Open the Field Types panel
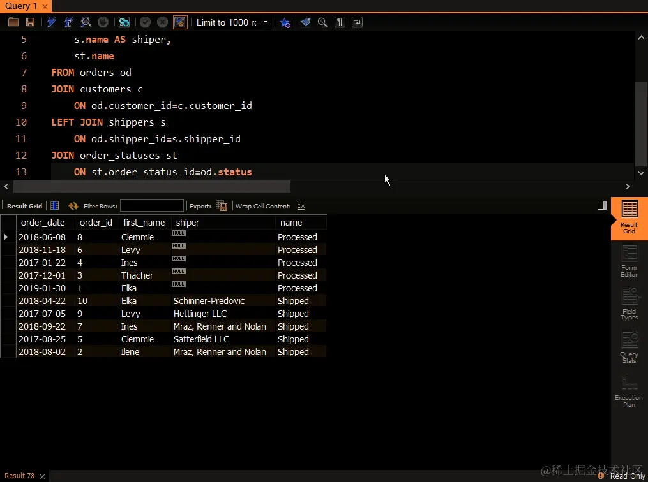The height and width of the screenshot is (482, 648). click(x=629, y=305)
